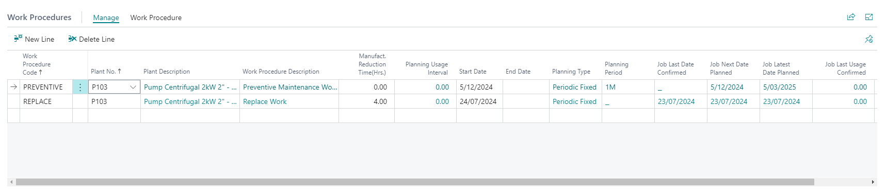Click Planning Usage Interval 0.00 for REPLACE
The height and width of the screenshot is (192, 886).
click(x=442, y=101)
